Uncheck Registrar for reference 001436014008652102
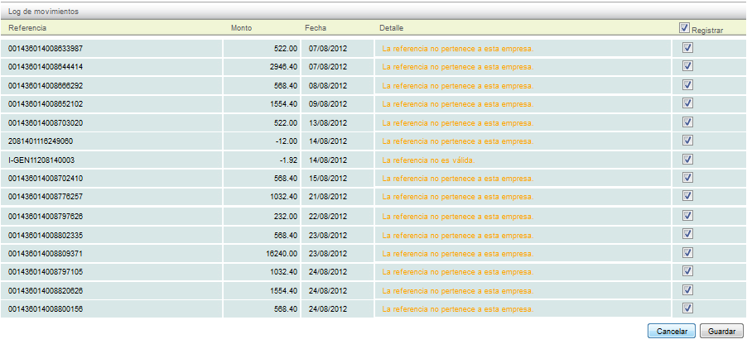747x344 pixels. [x=687, y=103]
